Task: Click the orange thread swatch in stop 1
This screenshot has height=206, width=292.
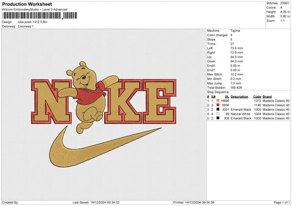Action: pyautogui.click(x=218, y=101)
